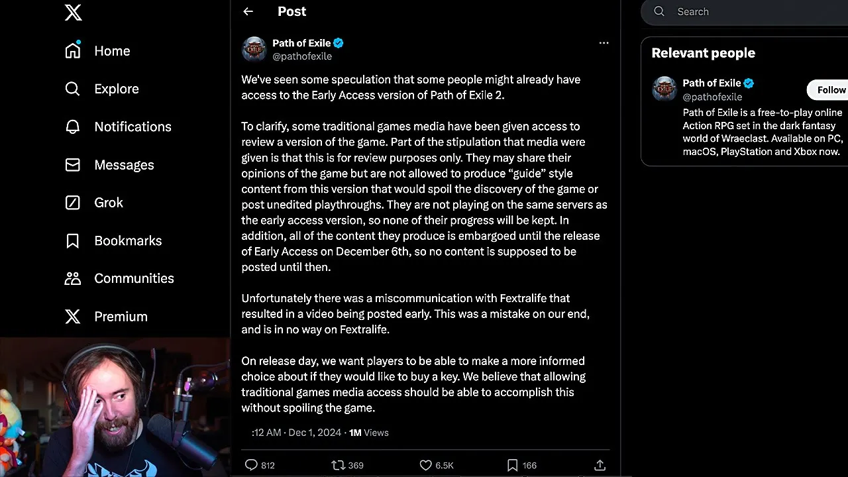
Task: Like the post with heart icon
Action: (x=426, y=465)
